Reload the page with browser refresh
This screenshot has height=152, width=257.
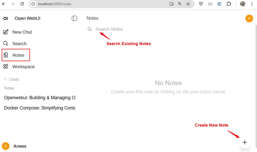[22, 4]
